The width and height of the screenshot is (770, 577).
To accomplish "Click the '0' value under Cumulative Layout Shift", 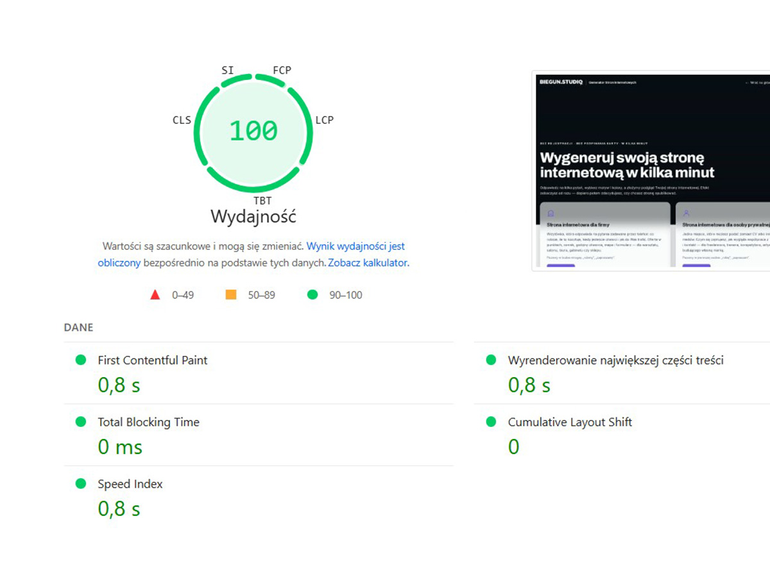I will tap(513, 447).
